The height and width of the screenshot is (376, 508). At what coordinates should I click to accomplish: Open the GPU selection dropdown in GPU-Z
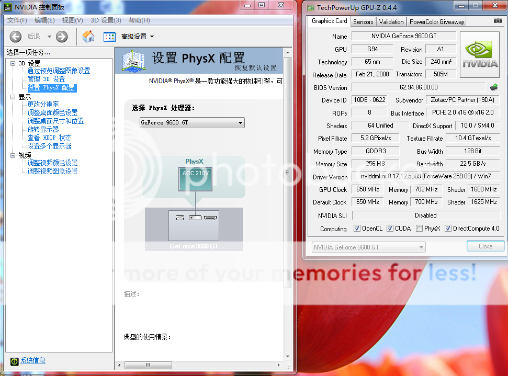click(368, 247)
